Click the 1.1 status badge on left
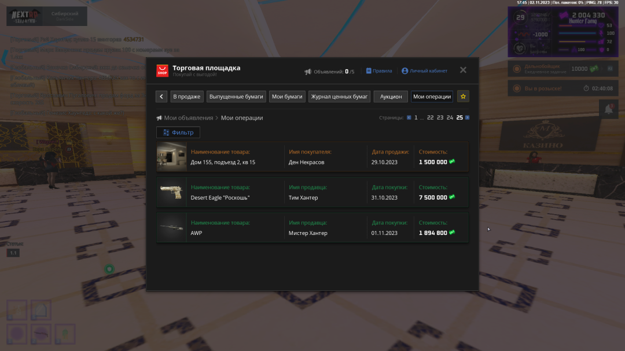The width and height of the screenshot is (625, 351). click(13, 253)
